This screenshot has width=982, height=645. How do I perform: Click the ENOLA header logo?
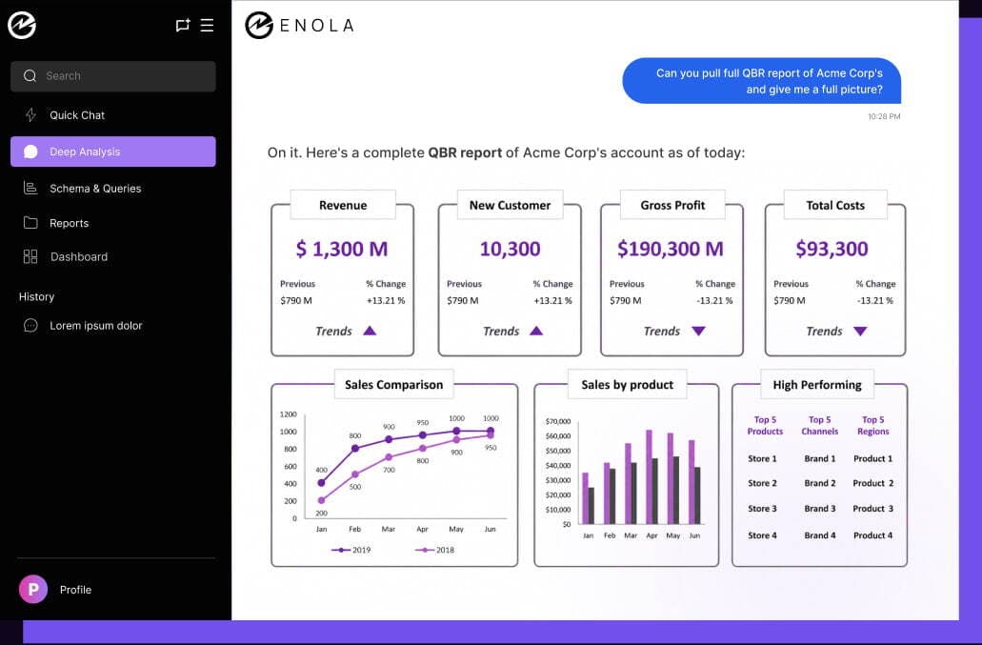[x=299, y=26]
